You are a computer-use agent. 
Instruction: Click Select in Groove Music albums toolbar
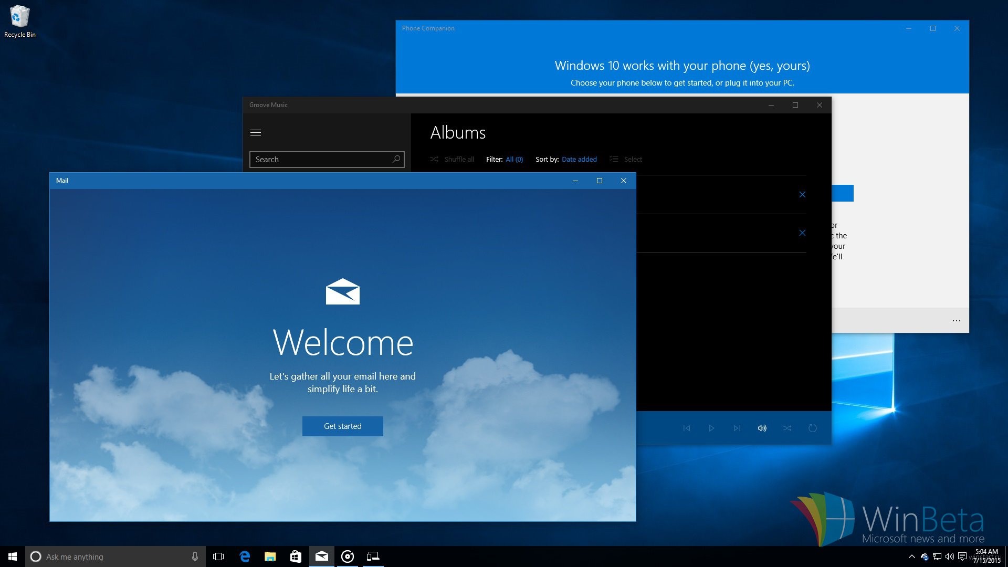[626, 159]
